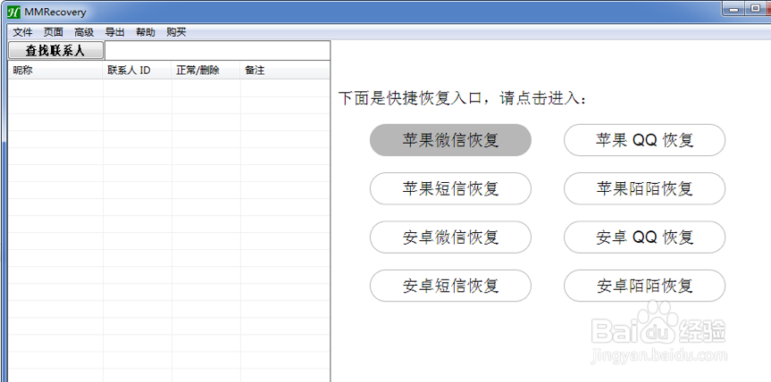Start 苹果 QQ 恢复 recovery

[644, 140]
